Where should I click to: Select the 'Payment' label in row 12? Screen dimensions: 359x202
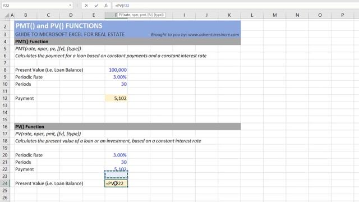24,98
